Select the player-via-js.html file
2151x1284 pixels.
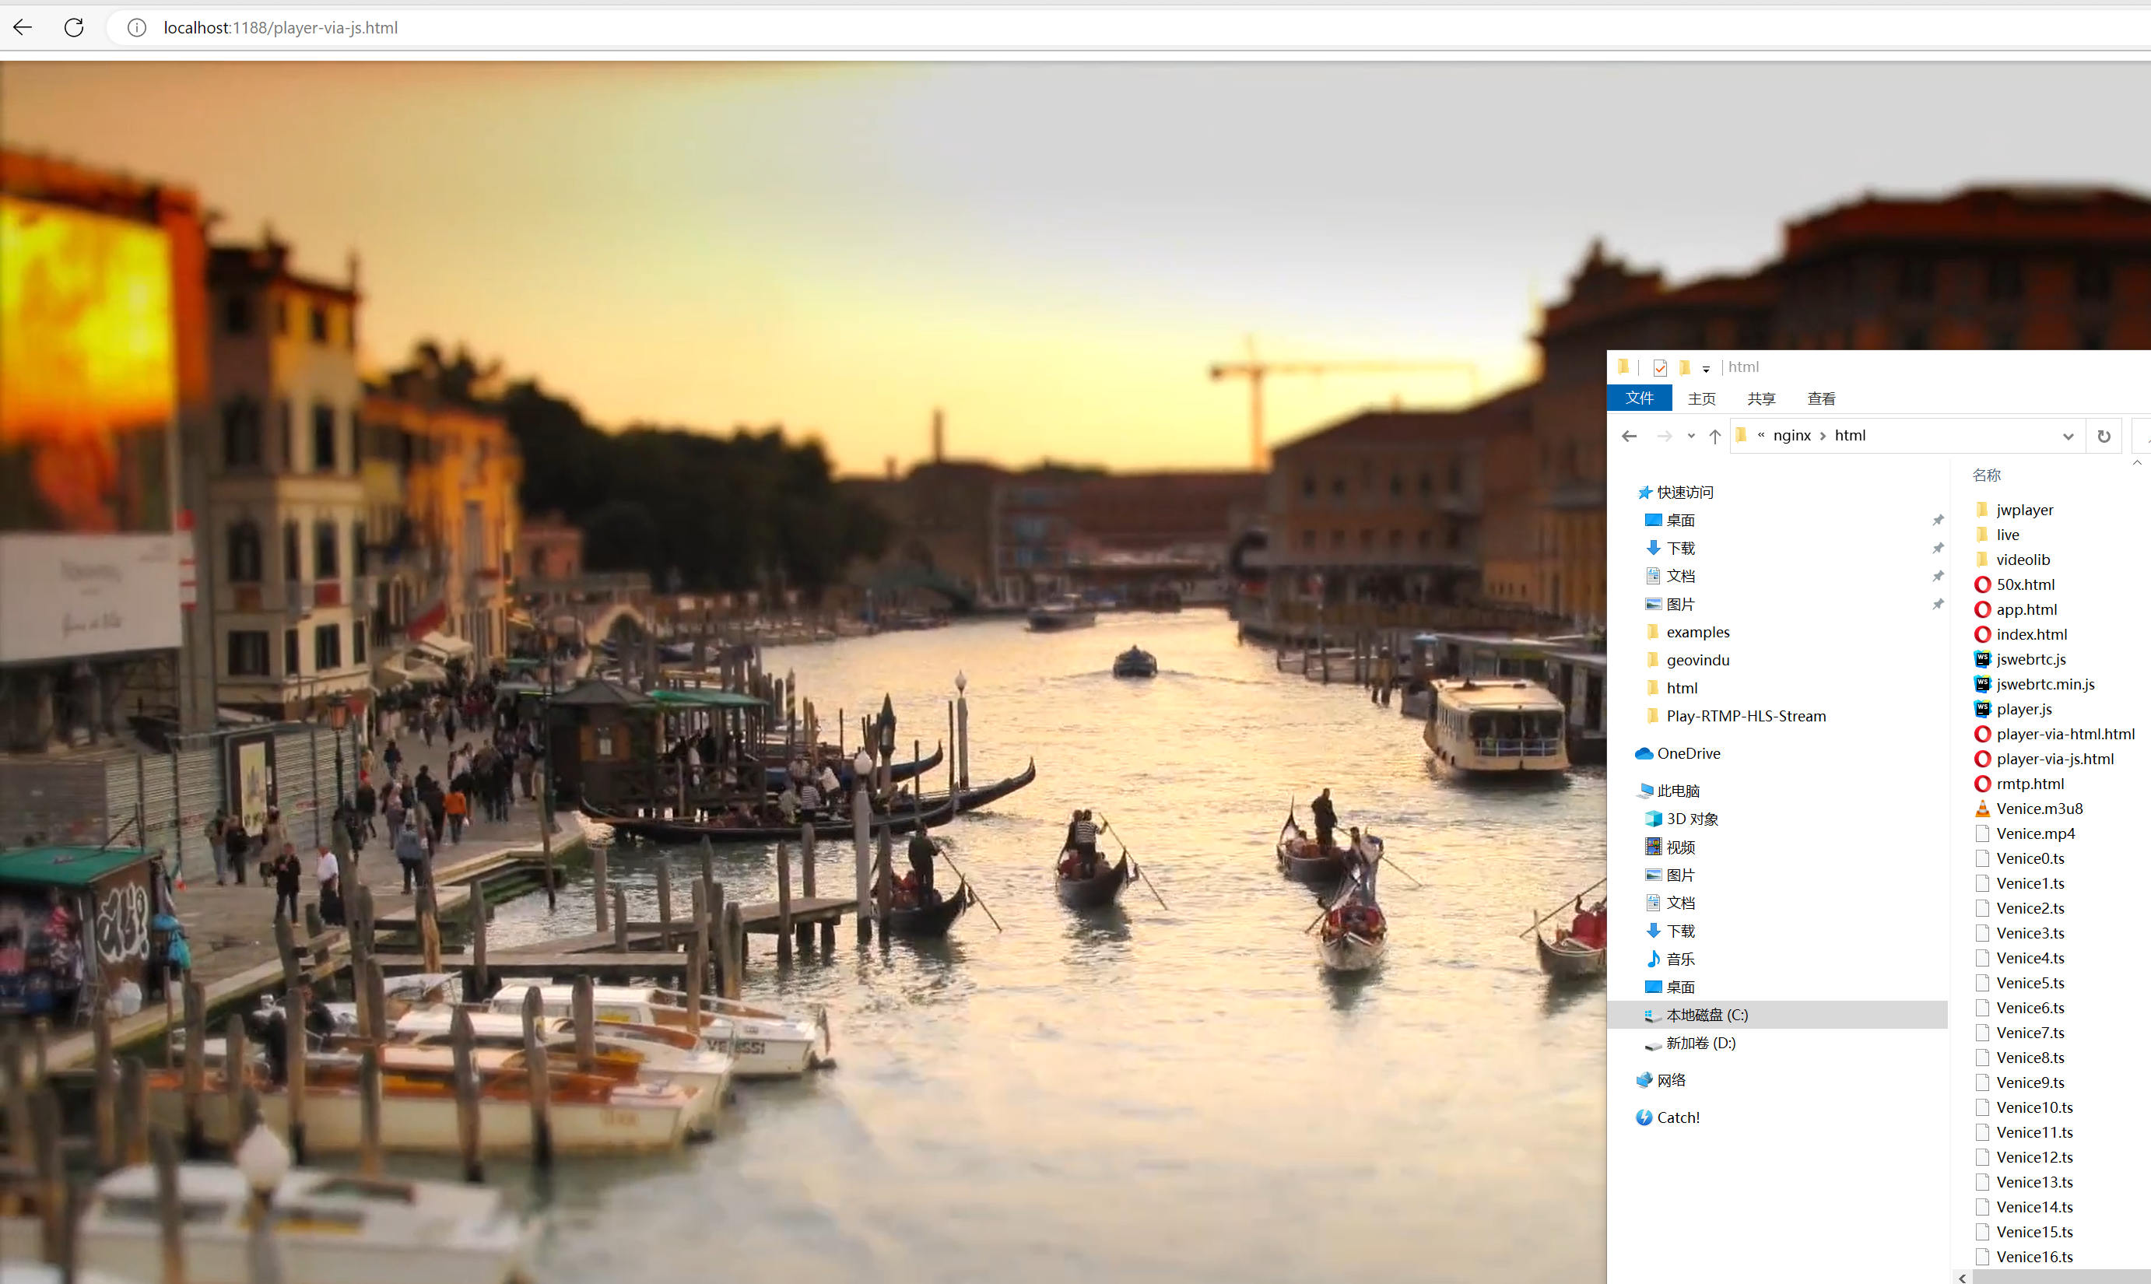pos(2054,759)
